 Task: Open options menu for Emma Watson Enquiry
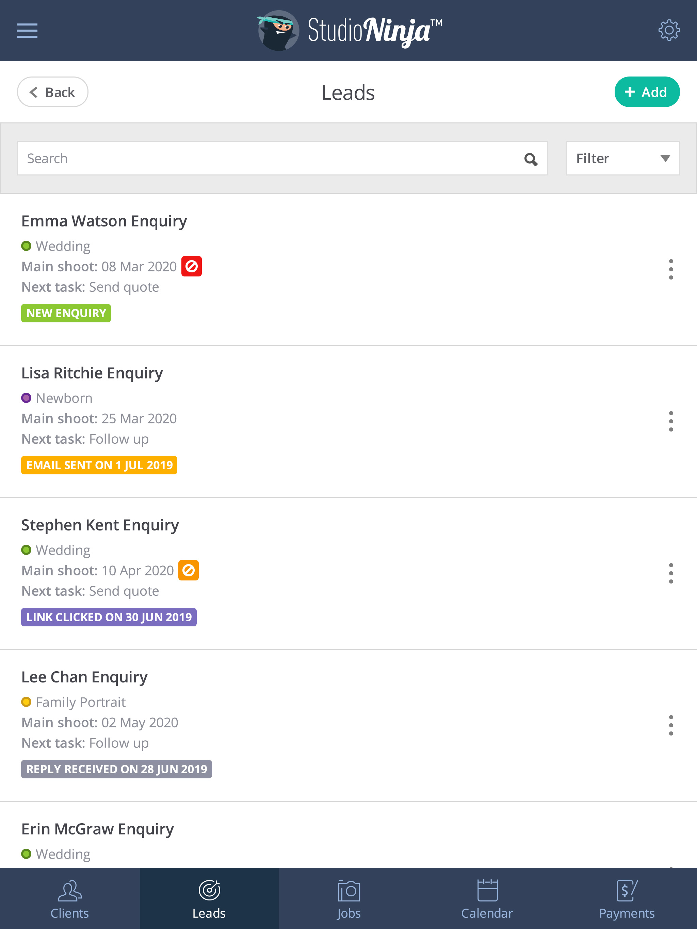(671, 269)
